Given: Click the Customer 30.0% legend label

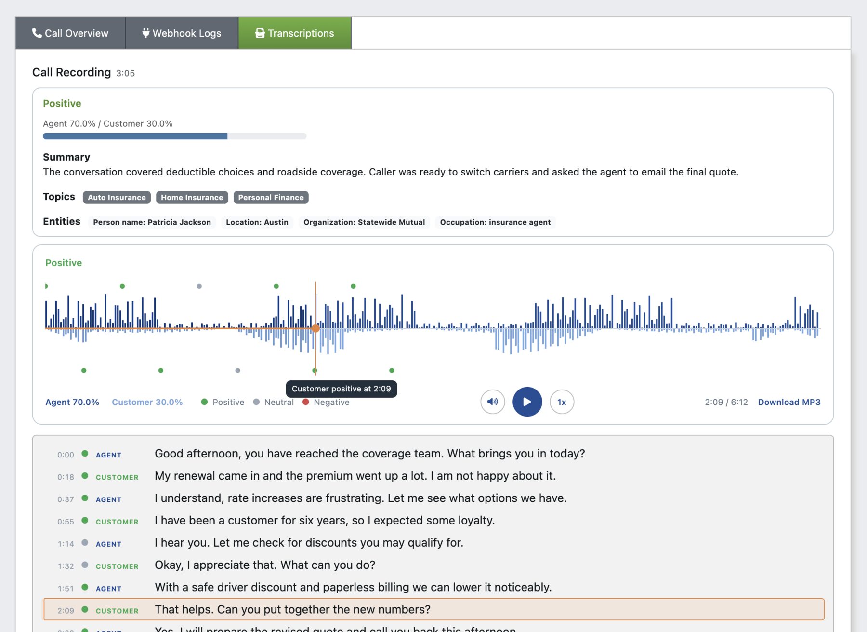Looking at the screenshot, I should [x=147, y=402].
